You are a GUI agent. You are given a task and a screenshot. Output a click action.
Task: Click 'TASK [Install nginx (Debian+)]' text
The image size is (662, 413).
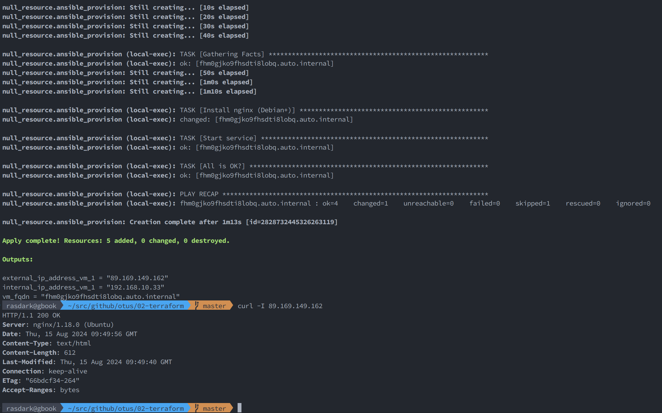pos(237,110)
